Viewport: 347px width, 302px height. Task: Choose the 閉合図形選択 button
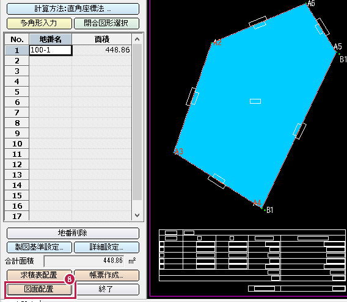tap(106, 23)
